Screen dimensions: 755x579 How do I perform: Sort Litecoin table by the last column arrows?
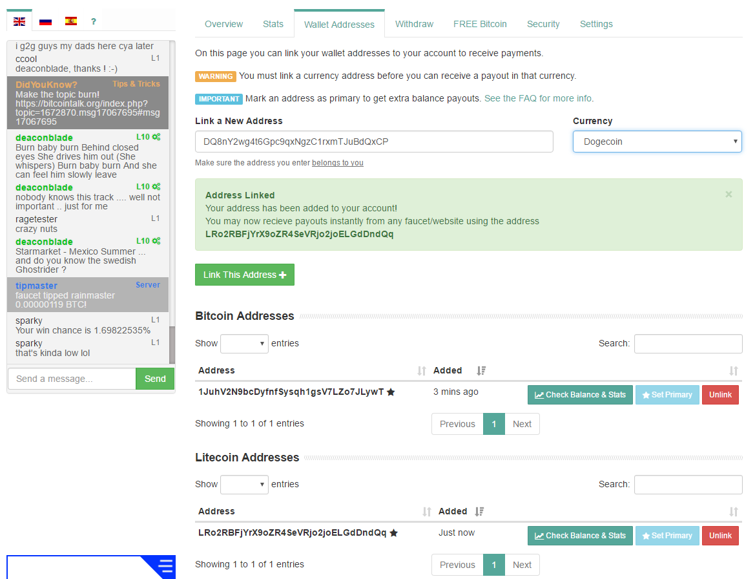[733, 512]
